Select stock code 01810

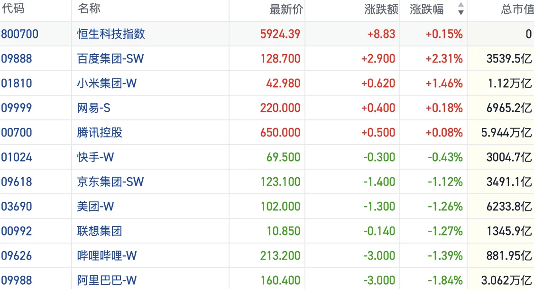pos(16,83)
